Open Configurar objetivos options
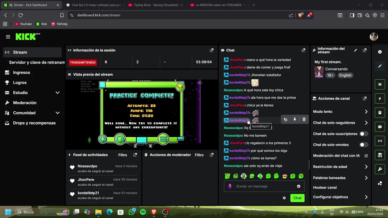 click(340, 197)
